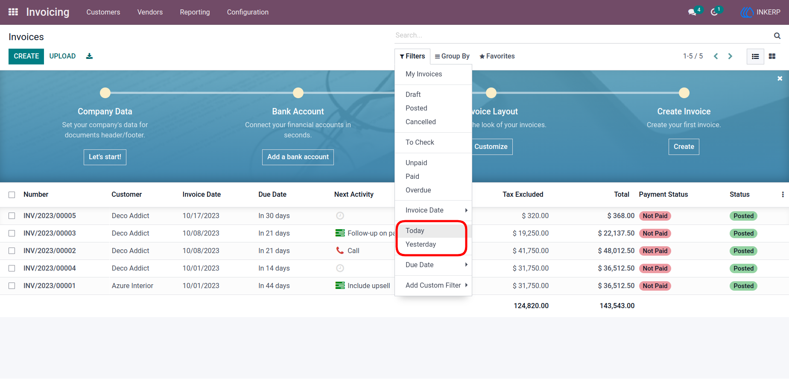This screenshot has height=379, width=789.
Task: Click Follow-up activity icon for INV/2023/00003
Action: 340,233
